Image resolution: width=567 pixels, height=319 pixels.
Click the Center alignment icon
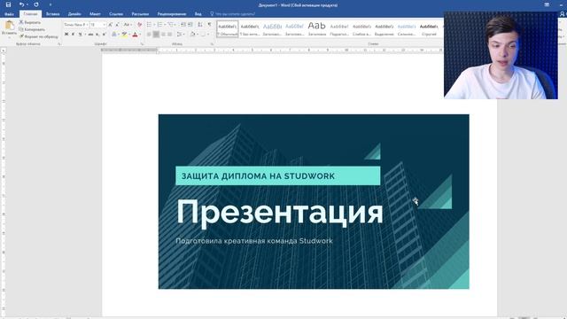[156, 35]
